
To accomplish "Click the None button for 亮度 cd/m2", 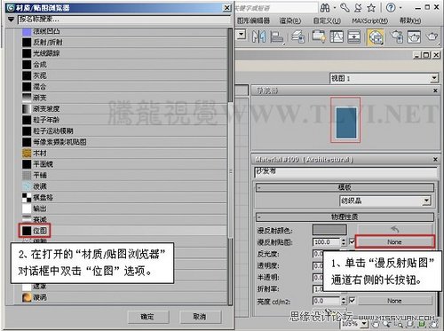I will (x=395, y=301).
